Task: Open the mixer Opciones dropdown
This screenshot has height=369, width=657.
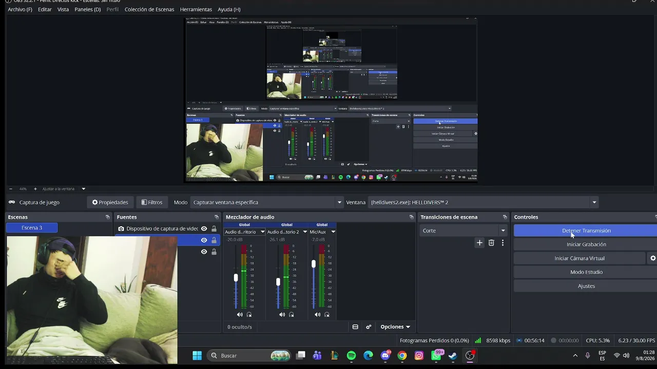Action: pyautogui.click(x=395, y=327)
